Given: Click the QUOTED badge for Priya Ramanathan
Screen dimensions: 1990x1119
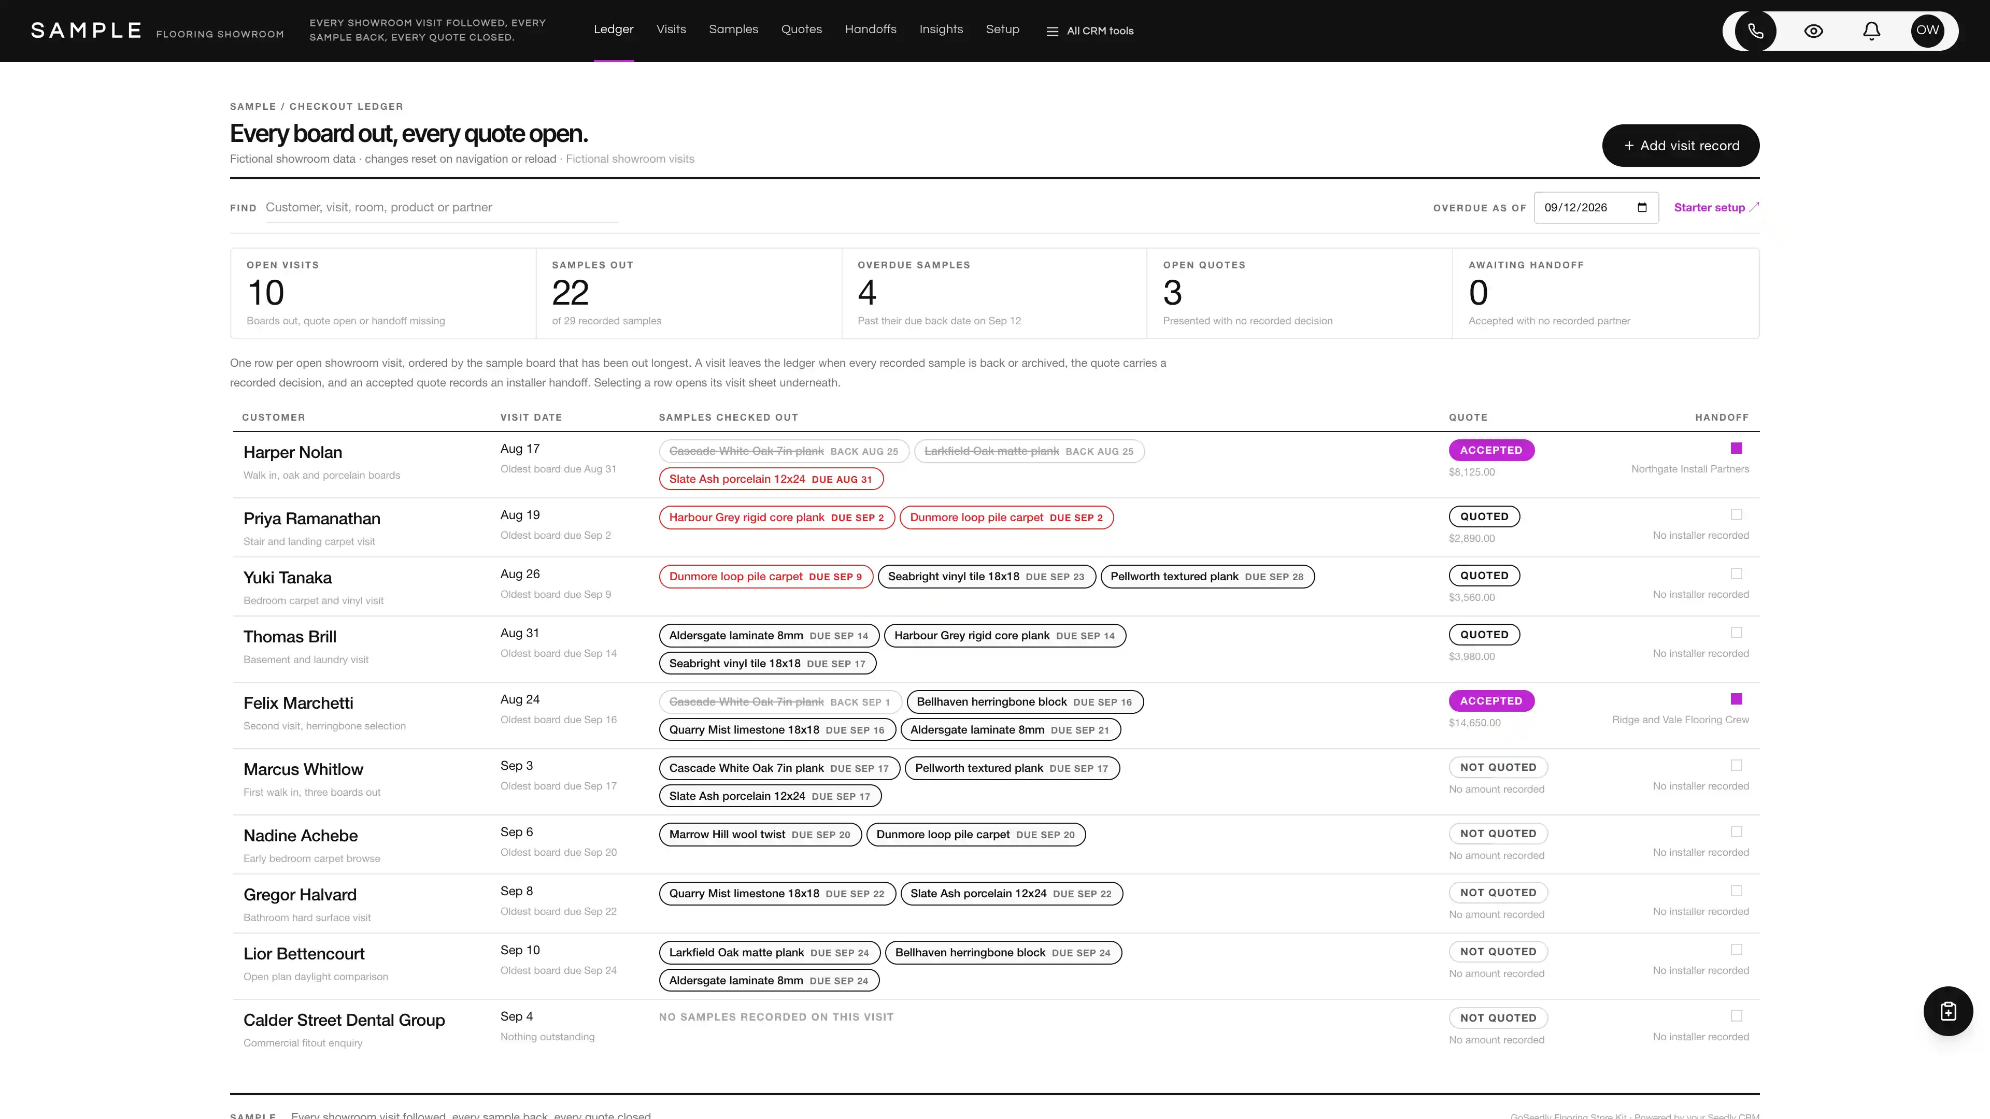Looking at the screenshot, I should pyautogui.click(x=1484, y=517).
